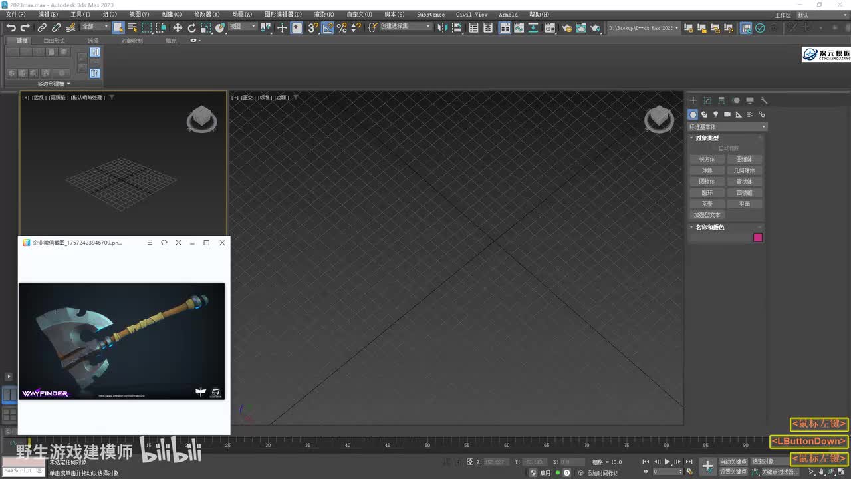
Task: Open the 修改器(M) menu
Action: [207, 15]
